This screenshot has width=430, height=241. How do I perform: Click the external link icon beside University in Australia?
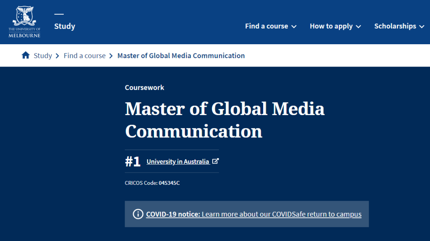pyautogui.click(x=215, y=161)
